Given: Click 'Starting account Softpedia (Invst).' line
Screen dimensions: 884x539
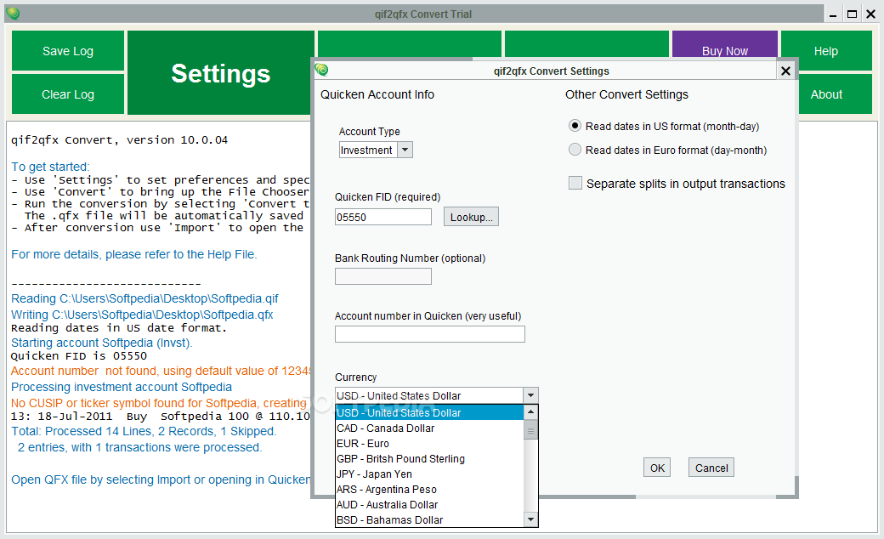Looking at the screenshot, I should 101,343.
